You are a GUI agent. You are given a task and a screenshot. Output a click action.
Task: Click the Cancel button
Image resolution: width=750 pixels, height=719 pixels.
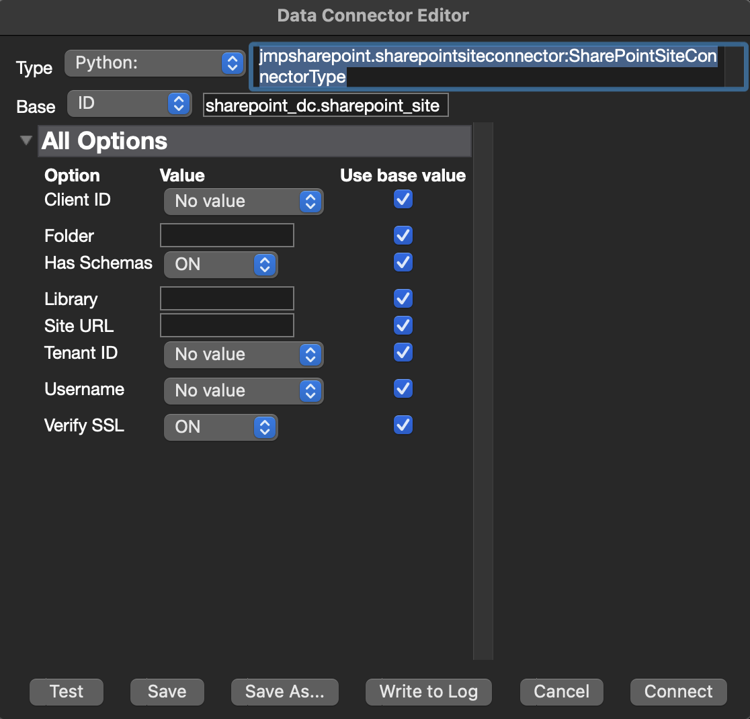(x=562, y=691)
